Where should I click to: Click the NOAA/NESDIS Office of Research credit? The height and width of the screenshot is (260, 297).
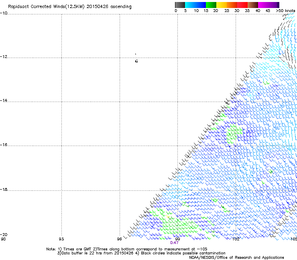point(236,258)
